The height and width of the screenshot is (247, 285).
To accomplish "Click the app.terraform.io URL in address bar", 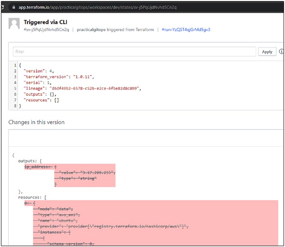I will [x=97, y=7].
